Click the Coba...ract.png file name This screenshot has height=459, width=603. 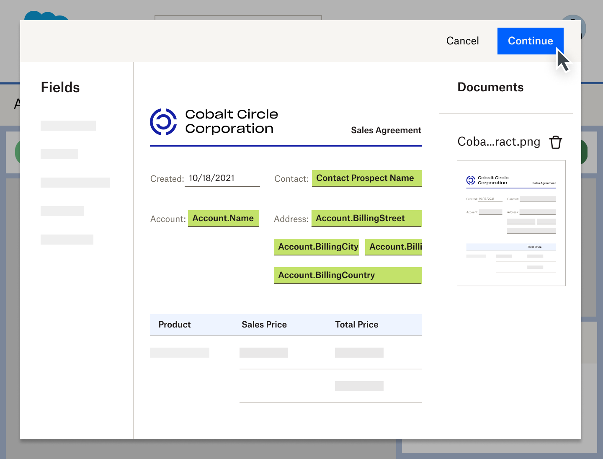click(x=498, y=142)
